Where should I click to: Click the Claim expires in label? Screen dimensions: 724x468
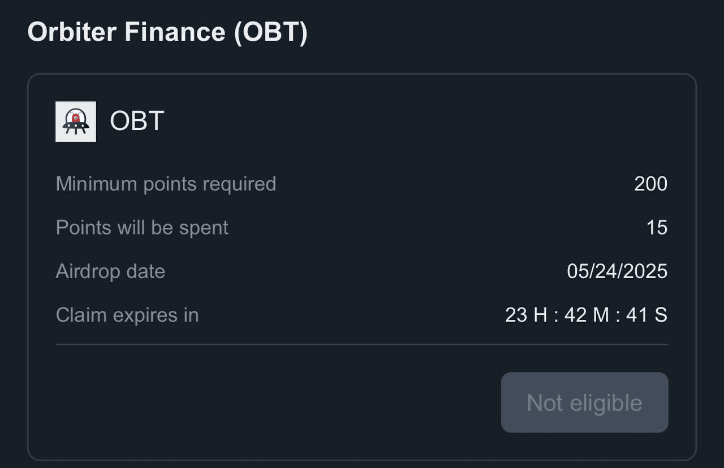[127, 314]
